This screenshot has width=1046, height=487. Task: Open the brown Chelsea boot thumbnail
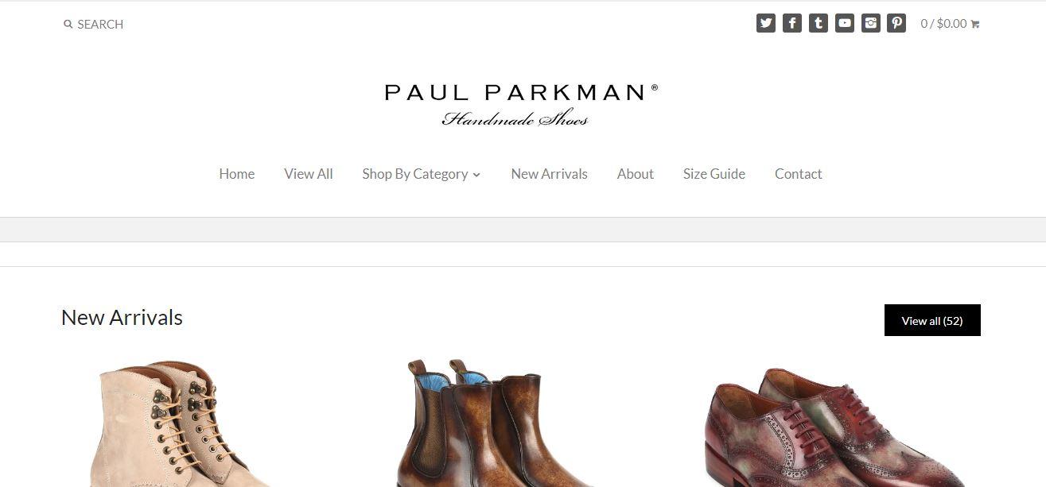493,423
